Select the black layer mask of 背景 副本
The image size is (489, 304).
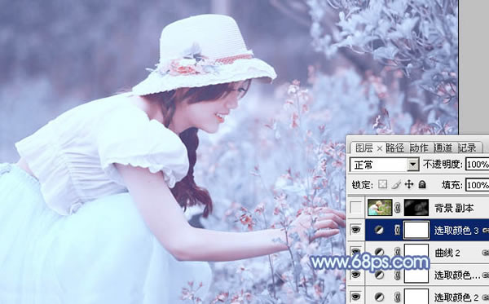pyautogui.click(x=416, y=208)
